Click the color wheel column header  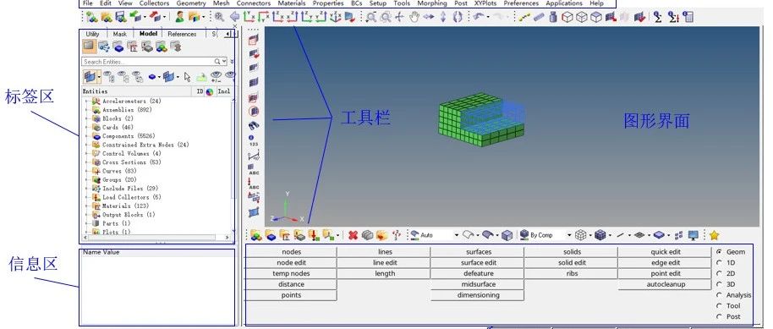coord(210,91)
